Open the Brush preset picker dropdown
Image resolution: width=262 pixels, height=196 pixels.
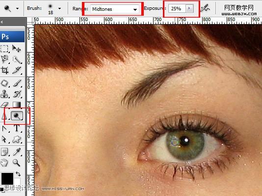pos(60,8)
